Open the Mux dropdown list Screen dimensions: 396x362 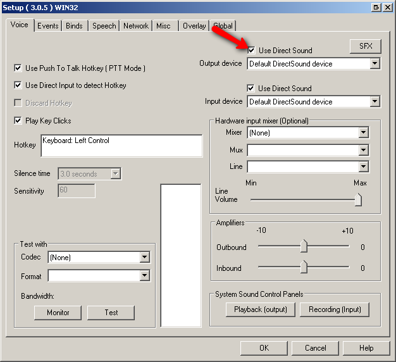tap(363, 151)
